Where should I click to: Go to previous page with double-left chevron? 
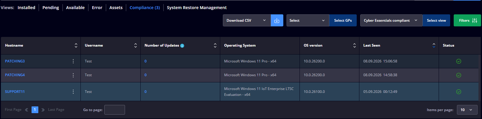coord(27,110)
